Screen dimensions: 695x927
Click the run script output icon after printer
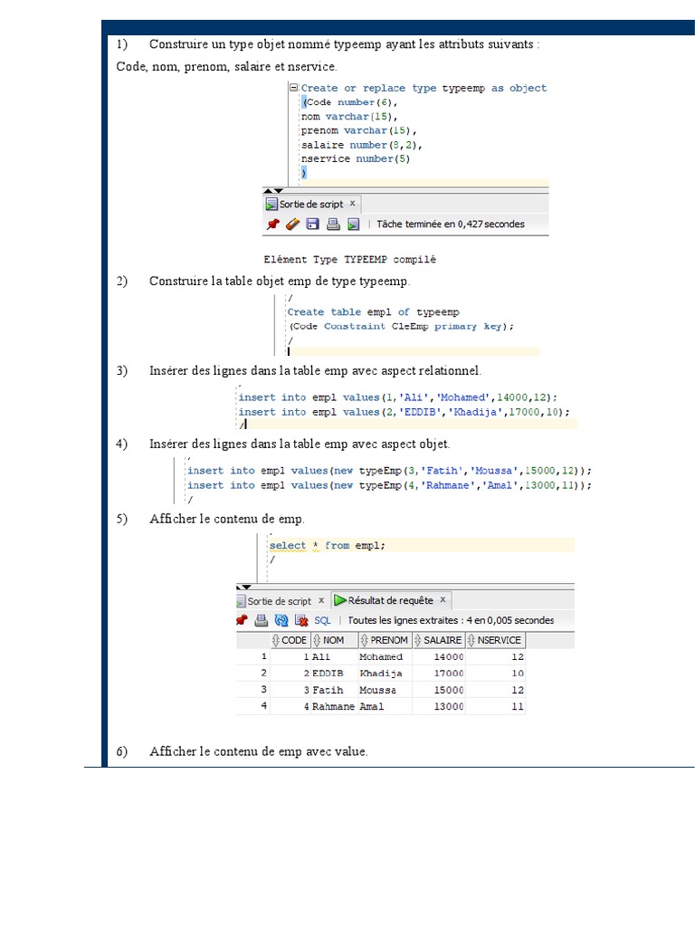[x=354, y=225]
